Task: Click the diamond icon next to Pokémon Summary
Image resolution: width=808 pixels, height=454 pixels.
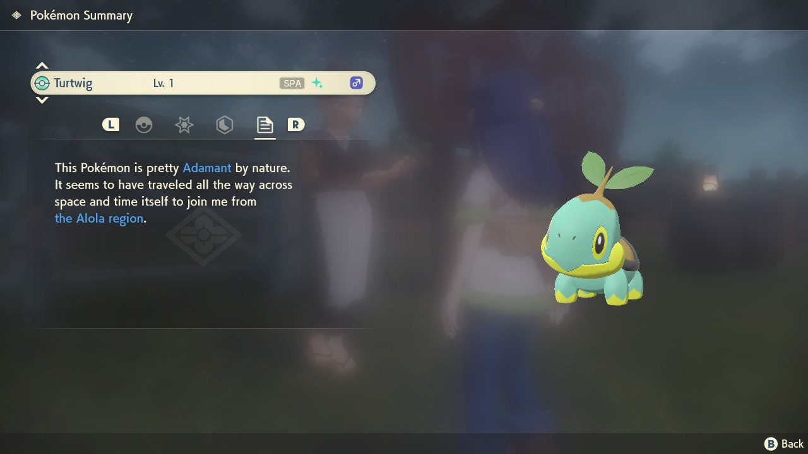Action: click(16, 15)
